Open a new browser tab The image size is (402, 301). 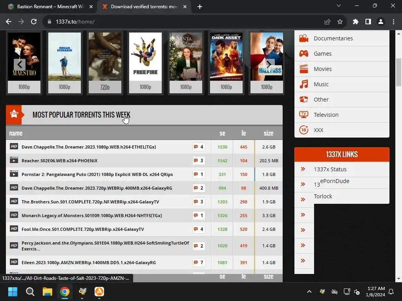[x=200, y=7]
